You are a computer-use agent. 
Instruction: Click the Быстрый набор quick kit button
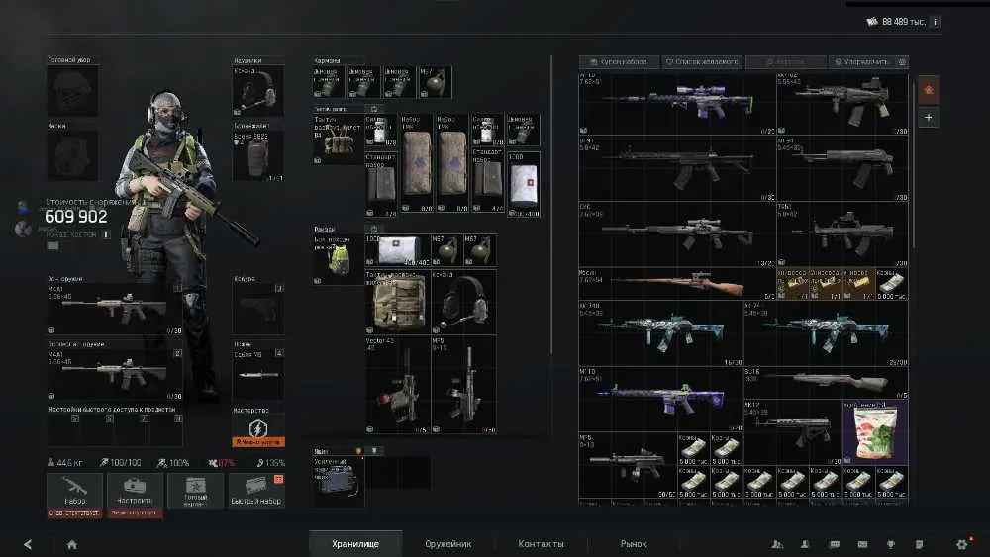pos(256,491)
